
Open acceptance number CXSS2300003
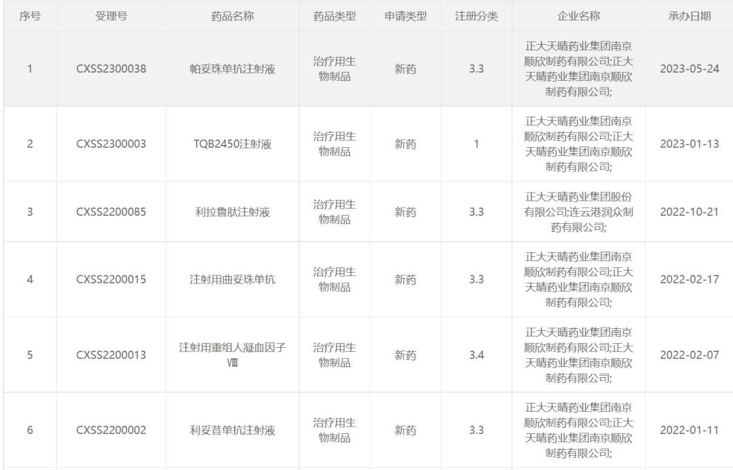click(111, 144)
